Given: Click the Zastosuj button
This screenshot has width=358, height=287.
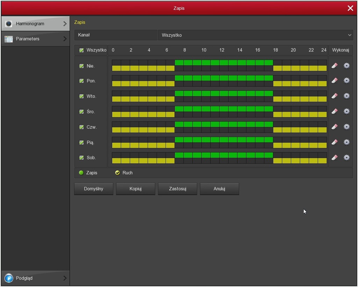Looking at the screenshot, I should tap(177, 189).
